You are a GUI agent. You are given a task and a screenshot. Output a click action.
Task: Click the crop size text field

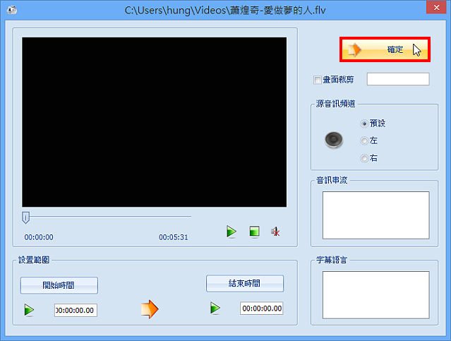click(398, 79)
